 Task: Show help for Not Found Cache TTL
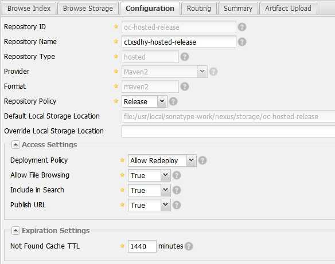(189, 246)
